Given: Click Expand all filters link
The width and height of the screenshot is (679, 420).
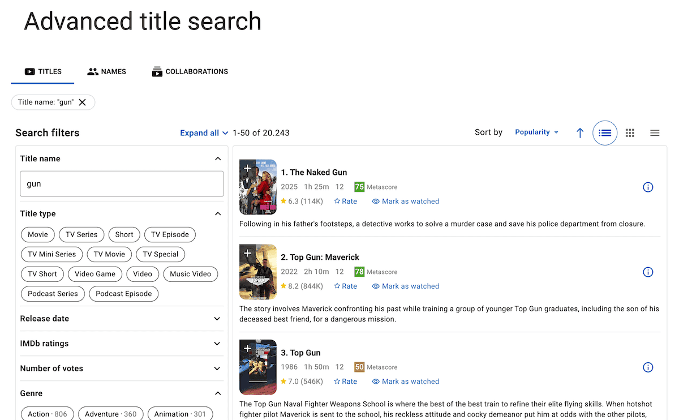Looking at the screenshot, I should (204, 133).
